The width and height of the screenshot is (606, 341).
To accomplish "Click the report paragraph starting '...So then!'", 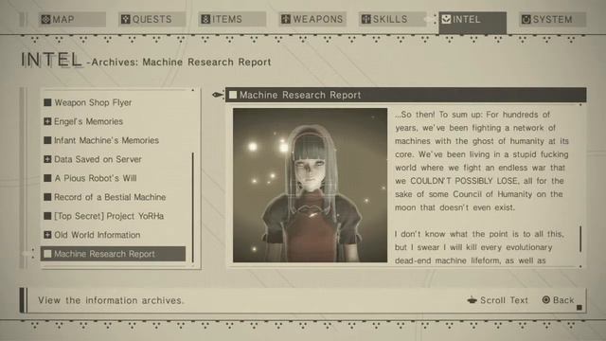I will point(482,161).
